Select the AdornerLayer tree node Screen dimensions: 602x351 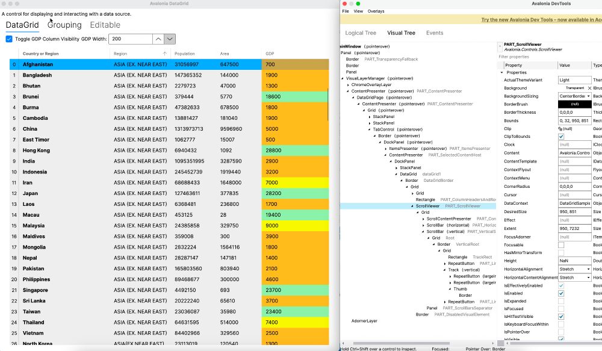tap(364, 321)
